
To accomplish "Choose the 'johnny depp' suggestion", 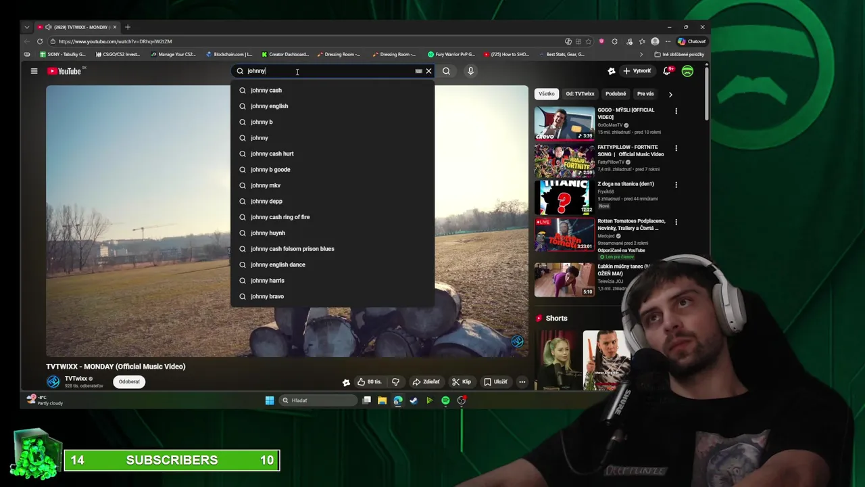I will coord(332,201).
